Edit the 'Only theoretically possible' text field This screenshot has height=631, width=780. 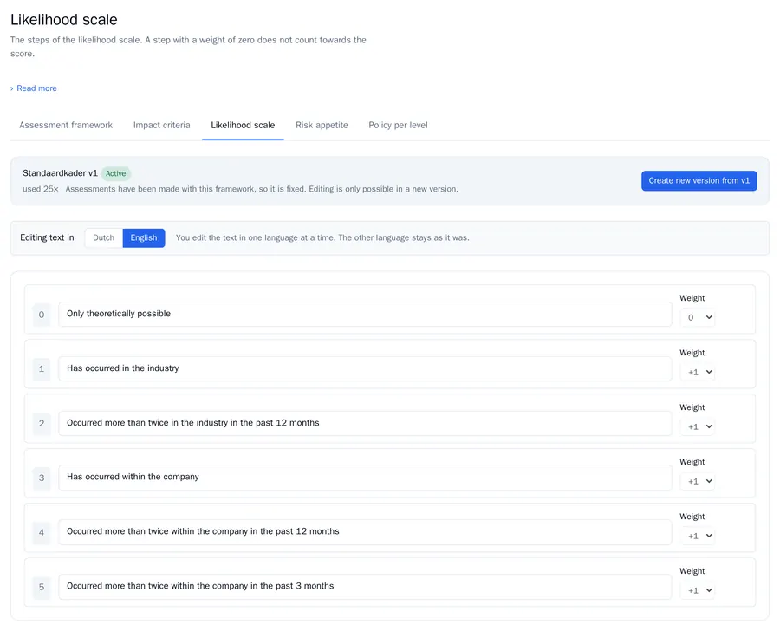tap(365, 314)
